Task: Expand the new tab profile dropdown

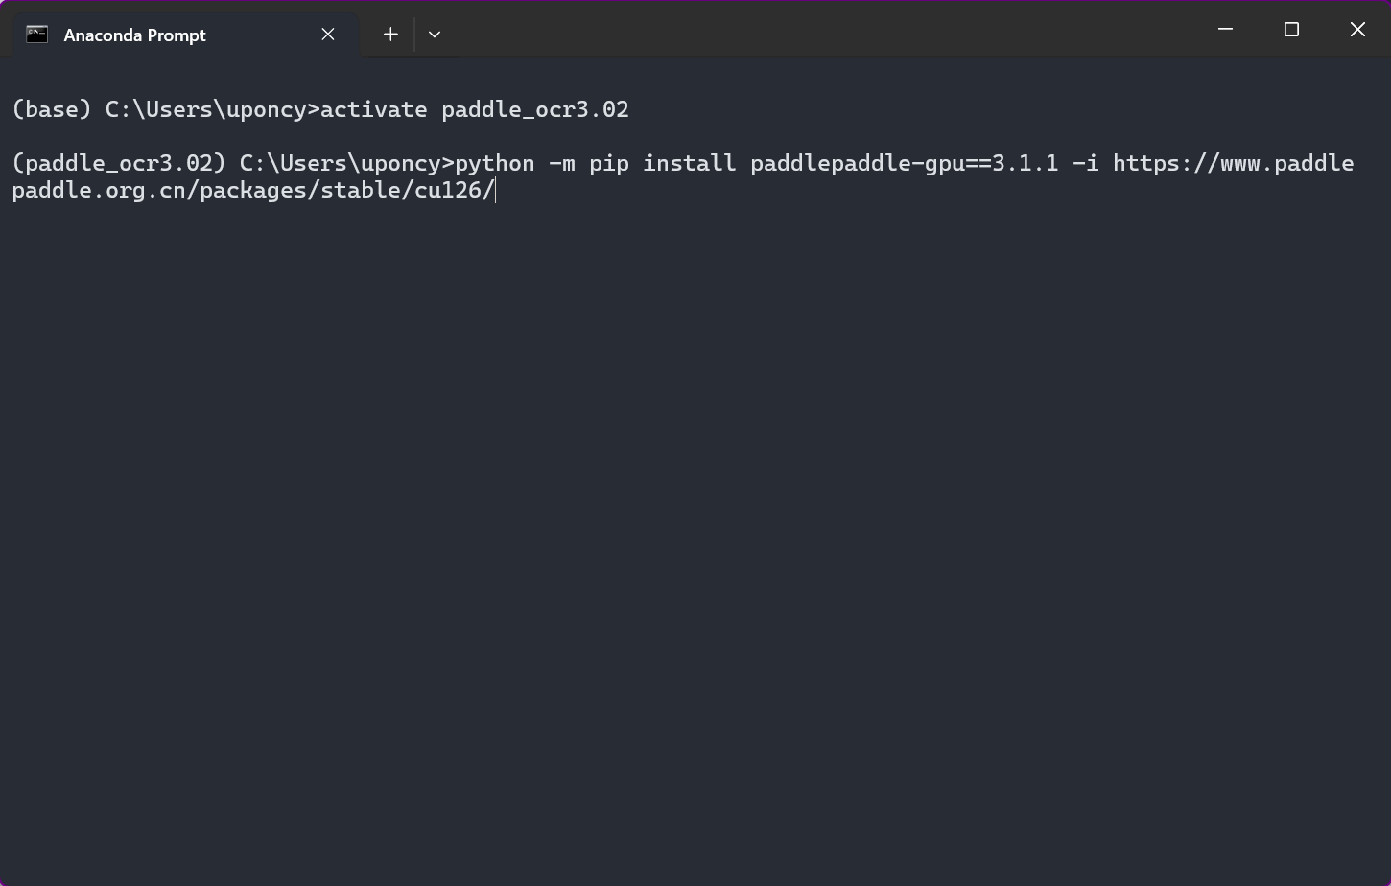Action: tap(435, 35)
